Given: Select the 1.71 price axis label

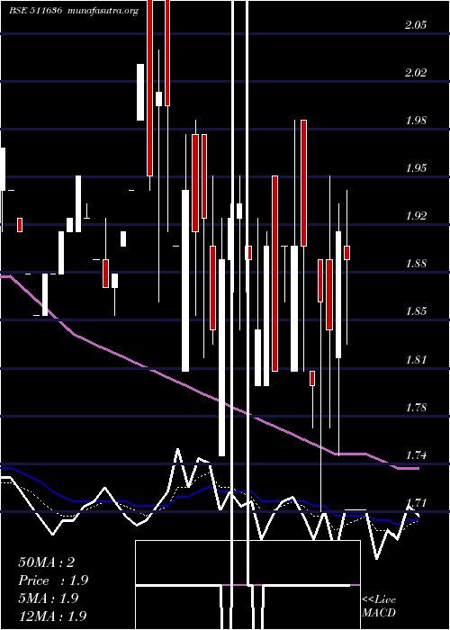Looking at the screenshot, I should coord(416,503).
